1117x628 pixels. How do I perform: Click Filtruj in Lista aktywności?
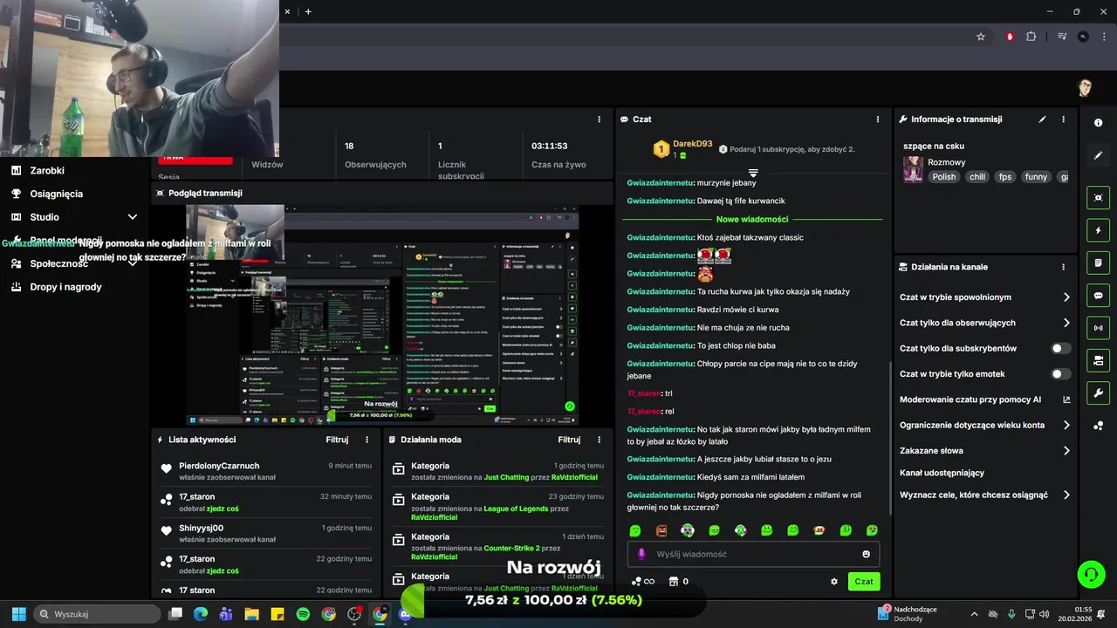point(337,440)
